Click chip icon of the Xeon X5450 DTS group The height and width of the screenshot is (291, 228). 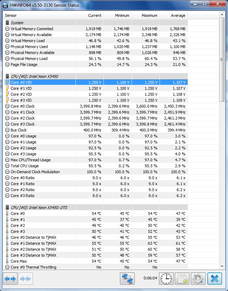(x=7, y=207)
